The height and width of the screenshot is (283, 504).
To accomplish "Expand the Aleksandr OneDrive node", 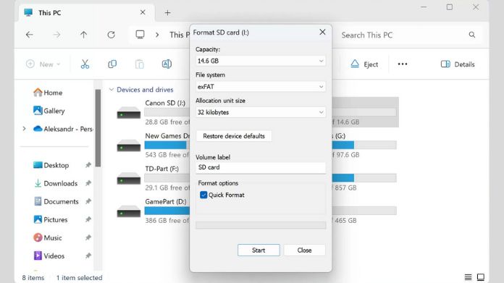I will coord(24,129).
